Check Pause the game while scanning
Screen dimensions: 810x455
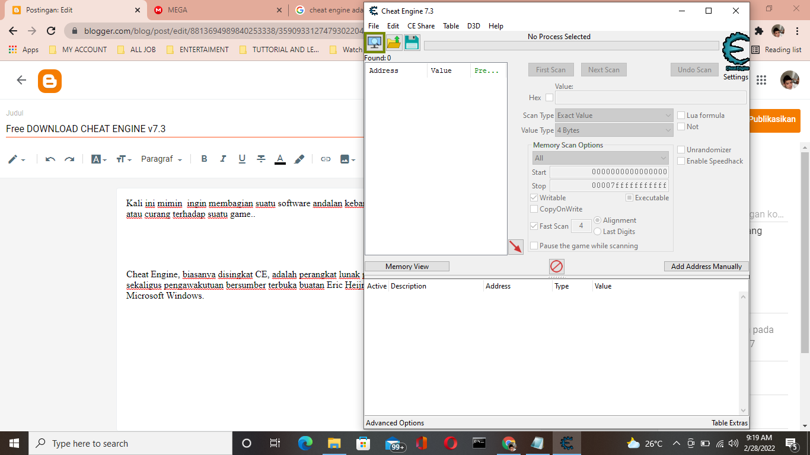(x=534, y=246)
